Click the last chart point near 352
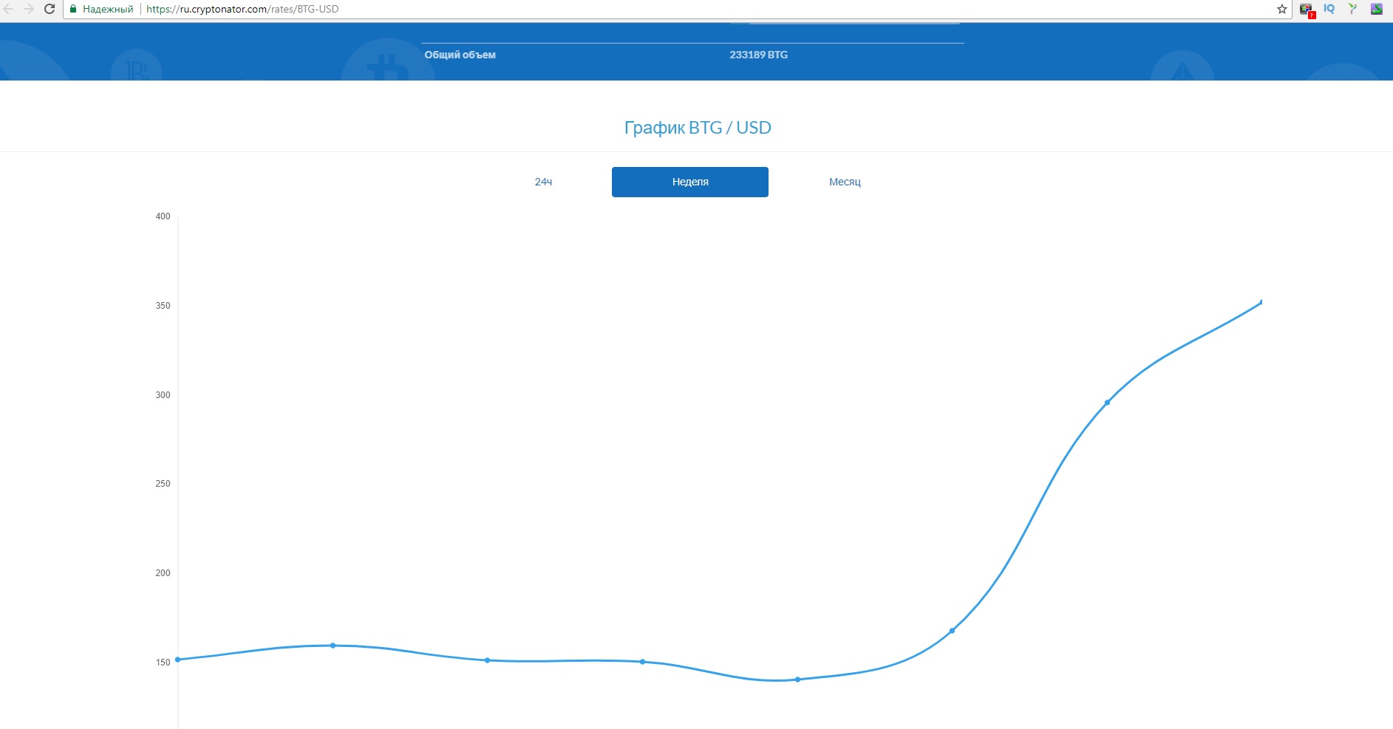 tap(1261, 301)
